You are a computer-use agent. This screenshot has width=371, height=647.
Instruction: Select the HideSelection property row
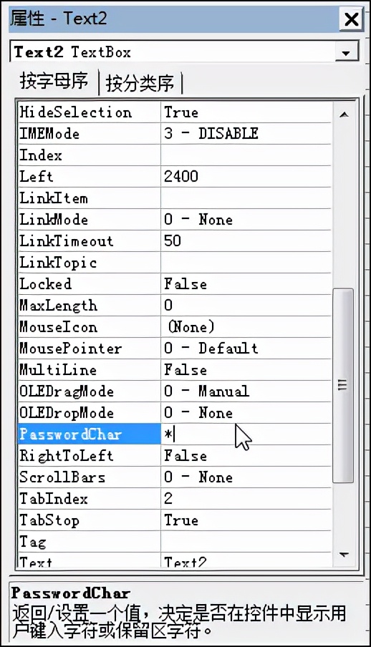point(174,112)
